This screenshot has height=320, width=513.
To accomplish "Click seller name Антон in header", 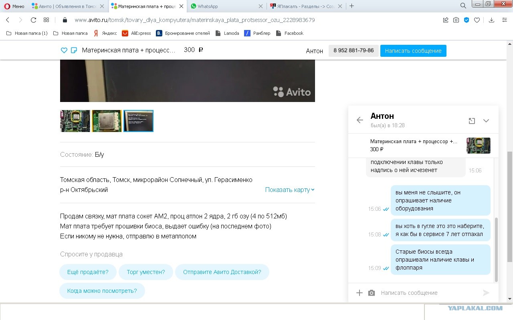I will [x=315, y=51].
